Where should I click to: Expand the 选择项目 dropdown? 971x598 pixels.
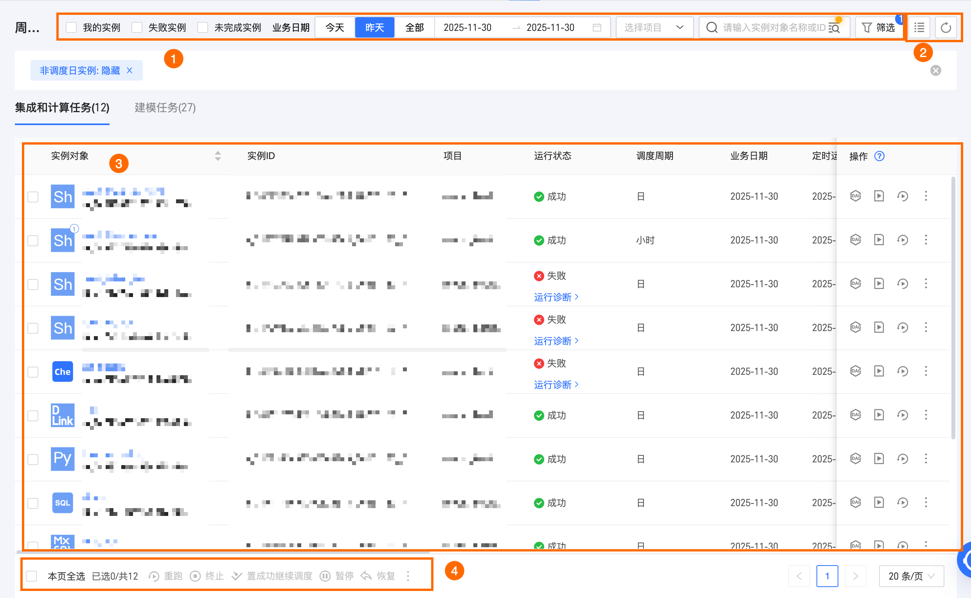(654, 27)
